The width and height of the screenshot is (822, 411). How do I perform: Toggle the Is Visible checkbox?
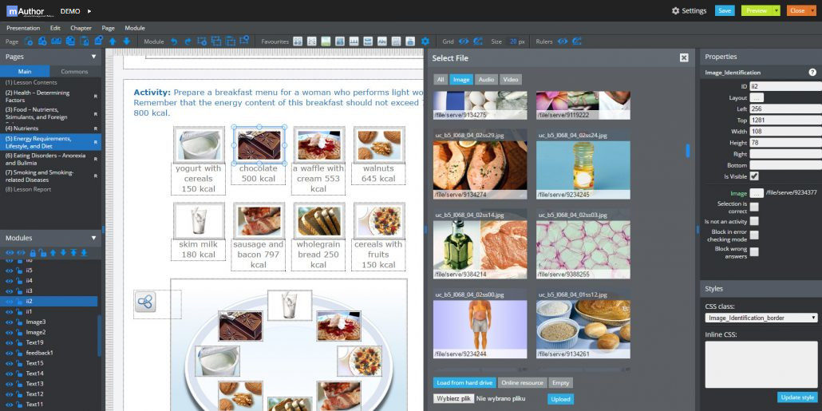click(x=754, y=176)
